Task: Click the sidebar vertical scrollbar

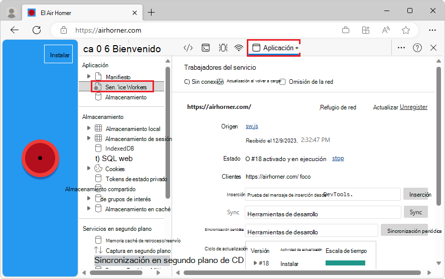Action: pyautogui.click(x=168, y=132)
